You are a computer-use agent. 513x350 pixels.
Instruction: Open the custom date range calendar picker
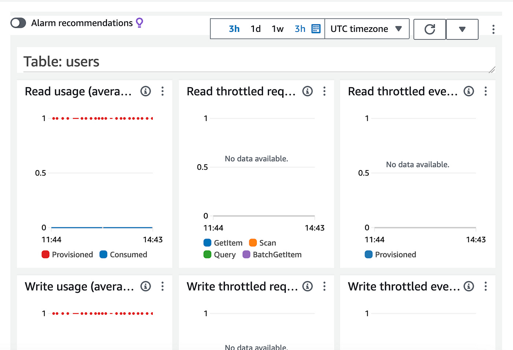[x=316, y=29]
